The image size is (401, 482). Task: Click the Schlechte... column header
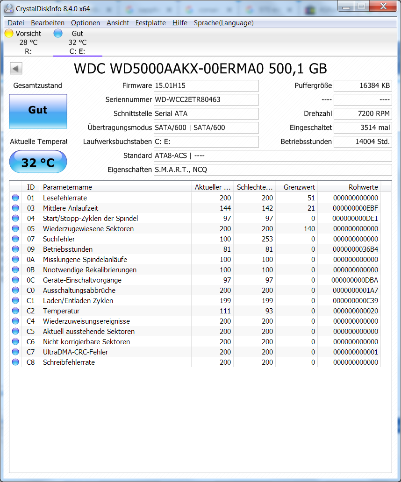255,187
